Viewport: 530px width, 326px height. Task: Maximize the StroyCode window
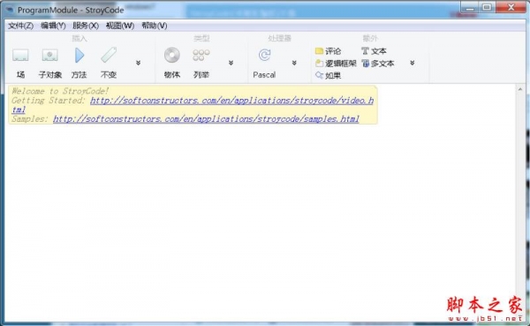487,7
